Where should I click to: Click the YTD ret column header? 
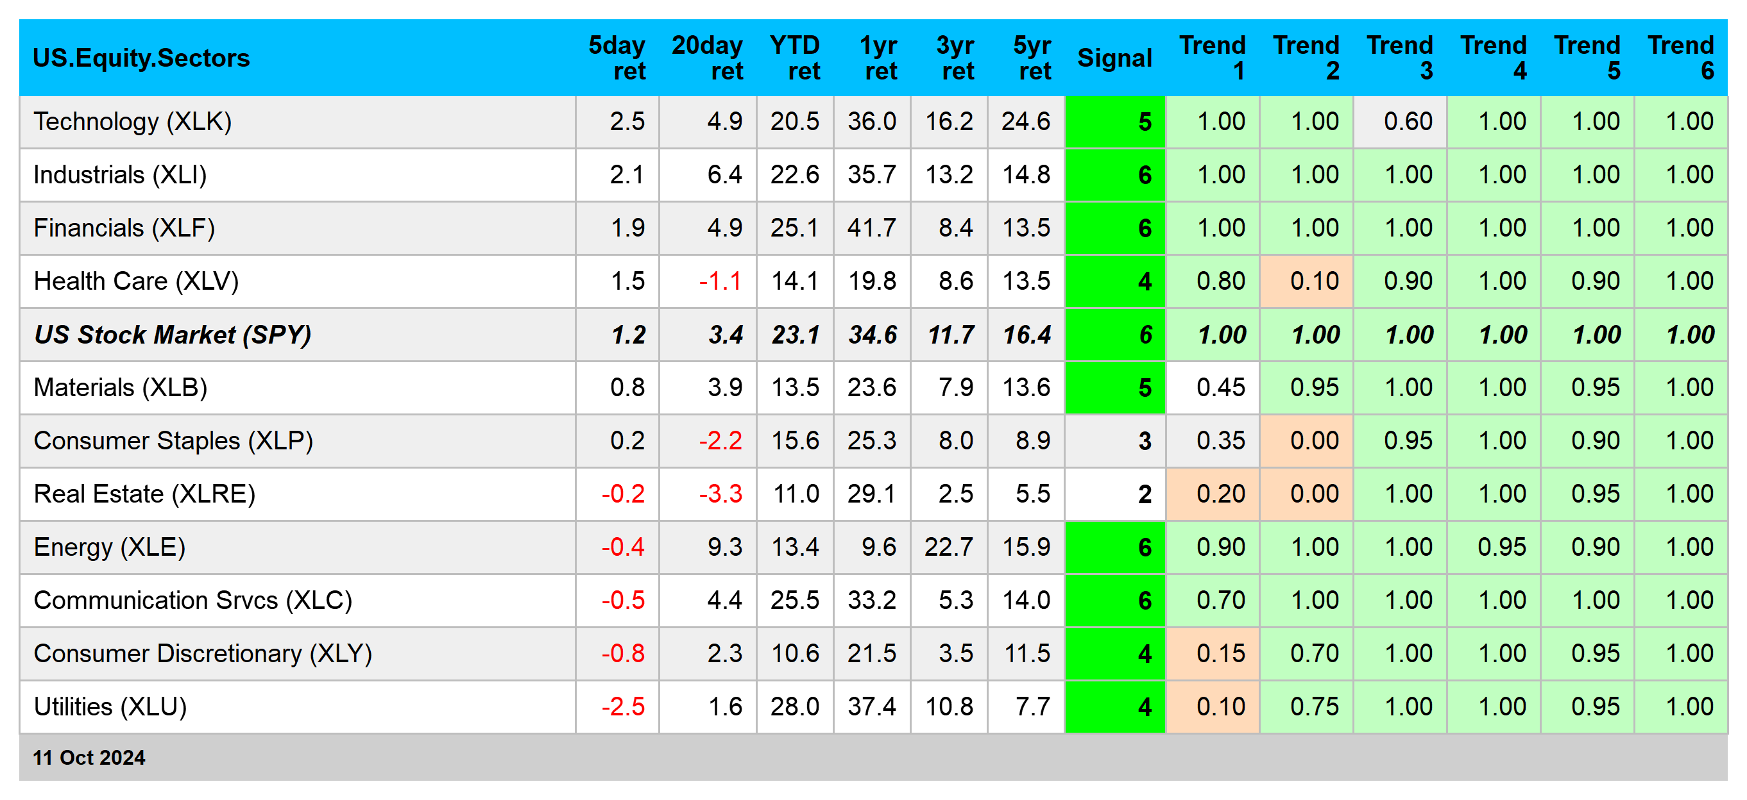pyautogui.click(x=795, y=58)
